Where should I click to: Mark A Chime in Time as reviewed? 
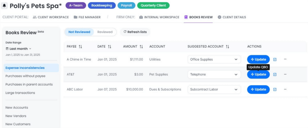[275, 59]
